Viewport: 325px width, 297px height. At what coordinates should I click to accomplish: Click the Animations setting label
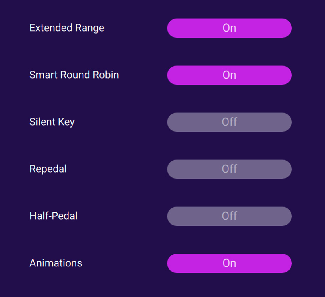(56, 263)
